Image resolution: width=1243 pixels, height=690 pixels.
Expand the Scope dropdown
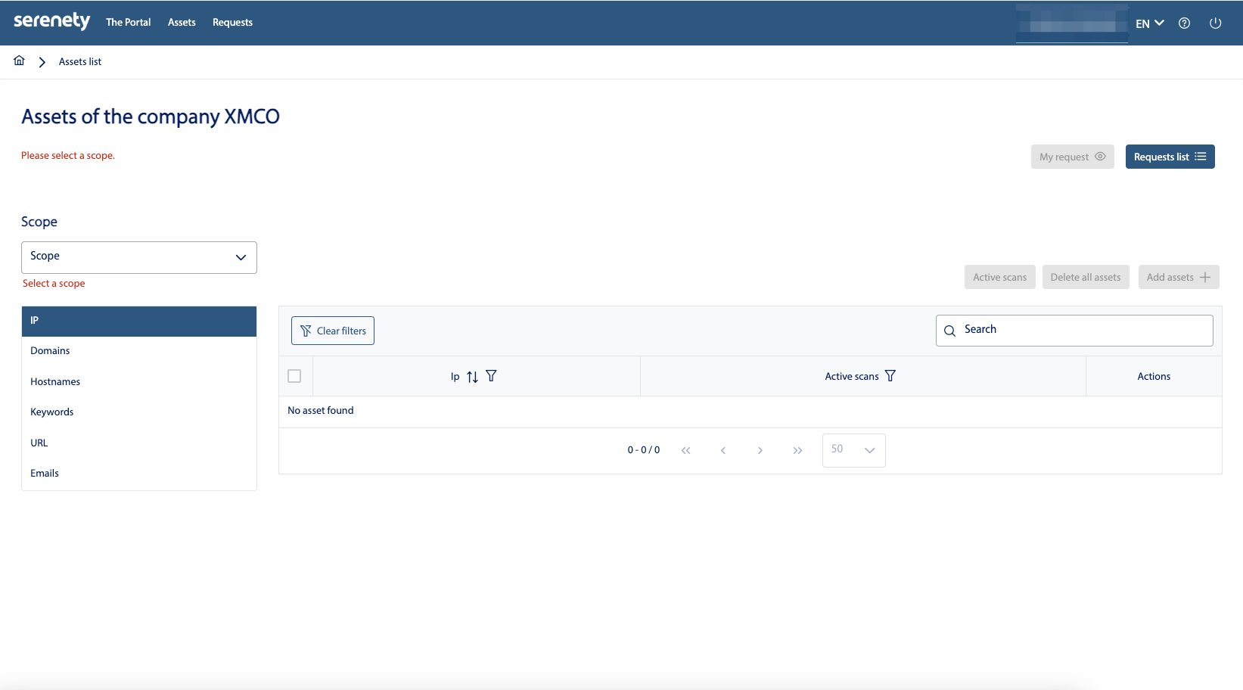(x=139, y=257)
